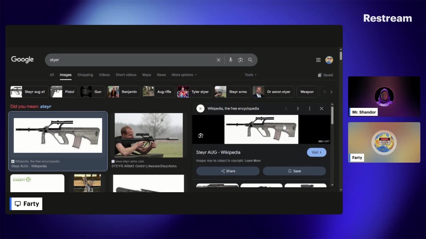Click the Restream logo

coord(387,18)
